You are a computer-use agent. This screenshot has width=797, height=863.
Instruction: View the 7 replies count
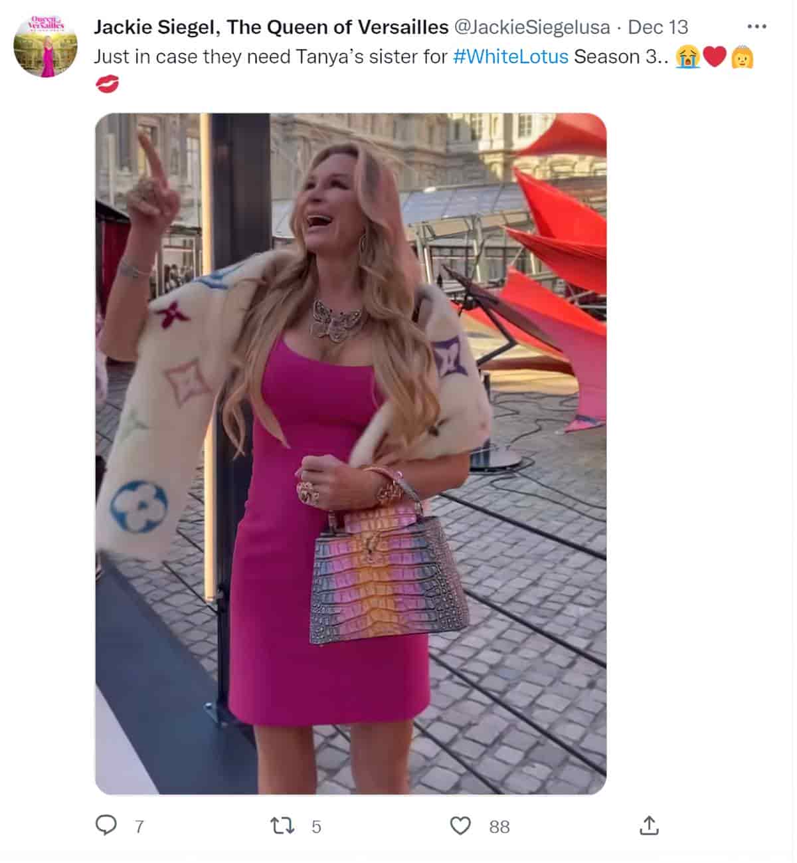point(139,826)
